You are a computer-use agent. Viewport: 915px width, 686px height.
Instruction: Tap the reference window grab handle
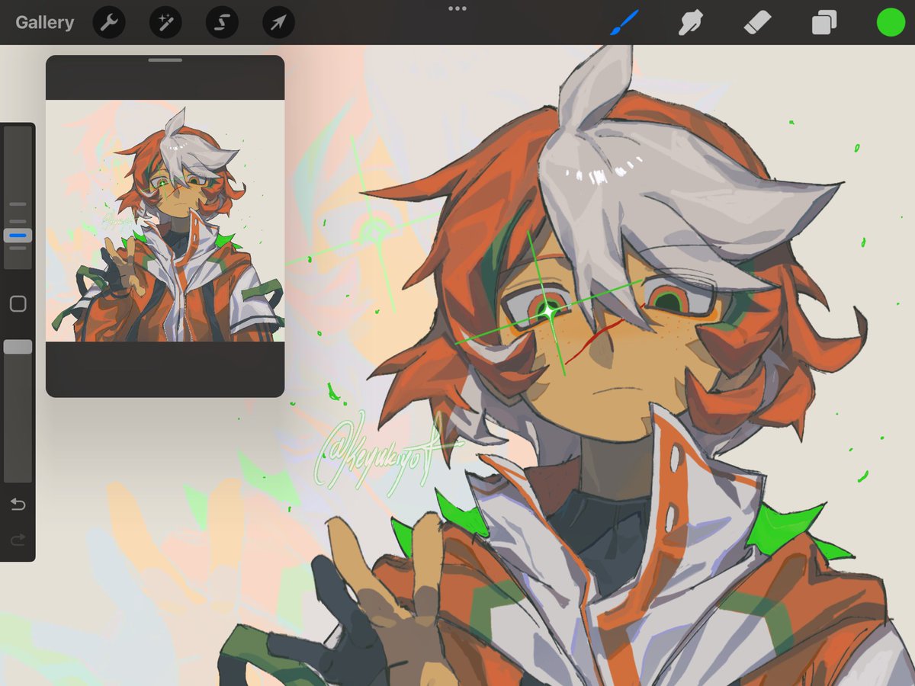click(165, 59)
